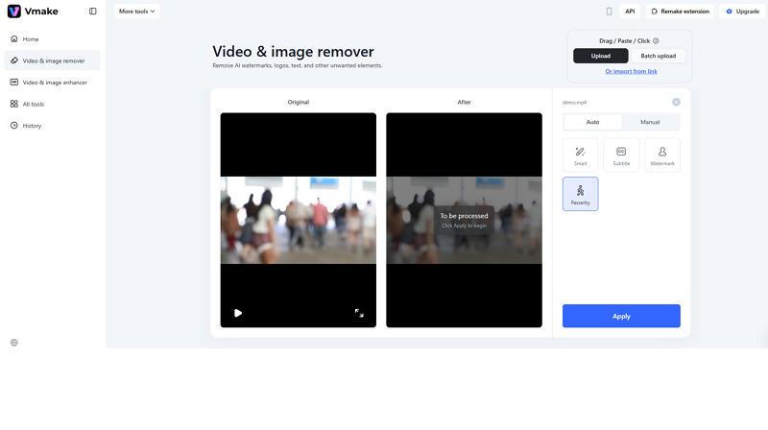Click the 'Or import from link' link
This screenshot has height=430, width=768.
coord(631,71)
